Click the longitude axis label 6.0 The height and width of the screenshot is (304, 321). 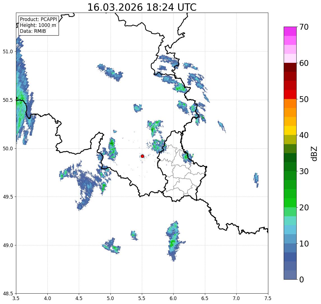pos(174,298)
